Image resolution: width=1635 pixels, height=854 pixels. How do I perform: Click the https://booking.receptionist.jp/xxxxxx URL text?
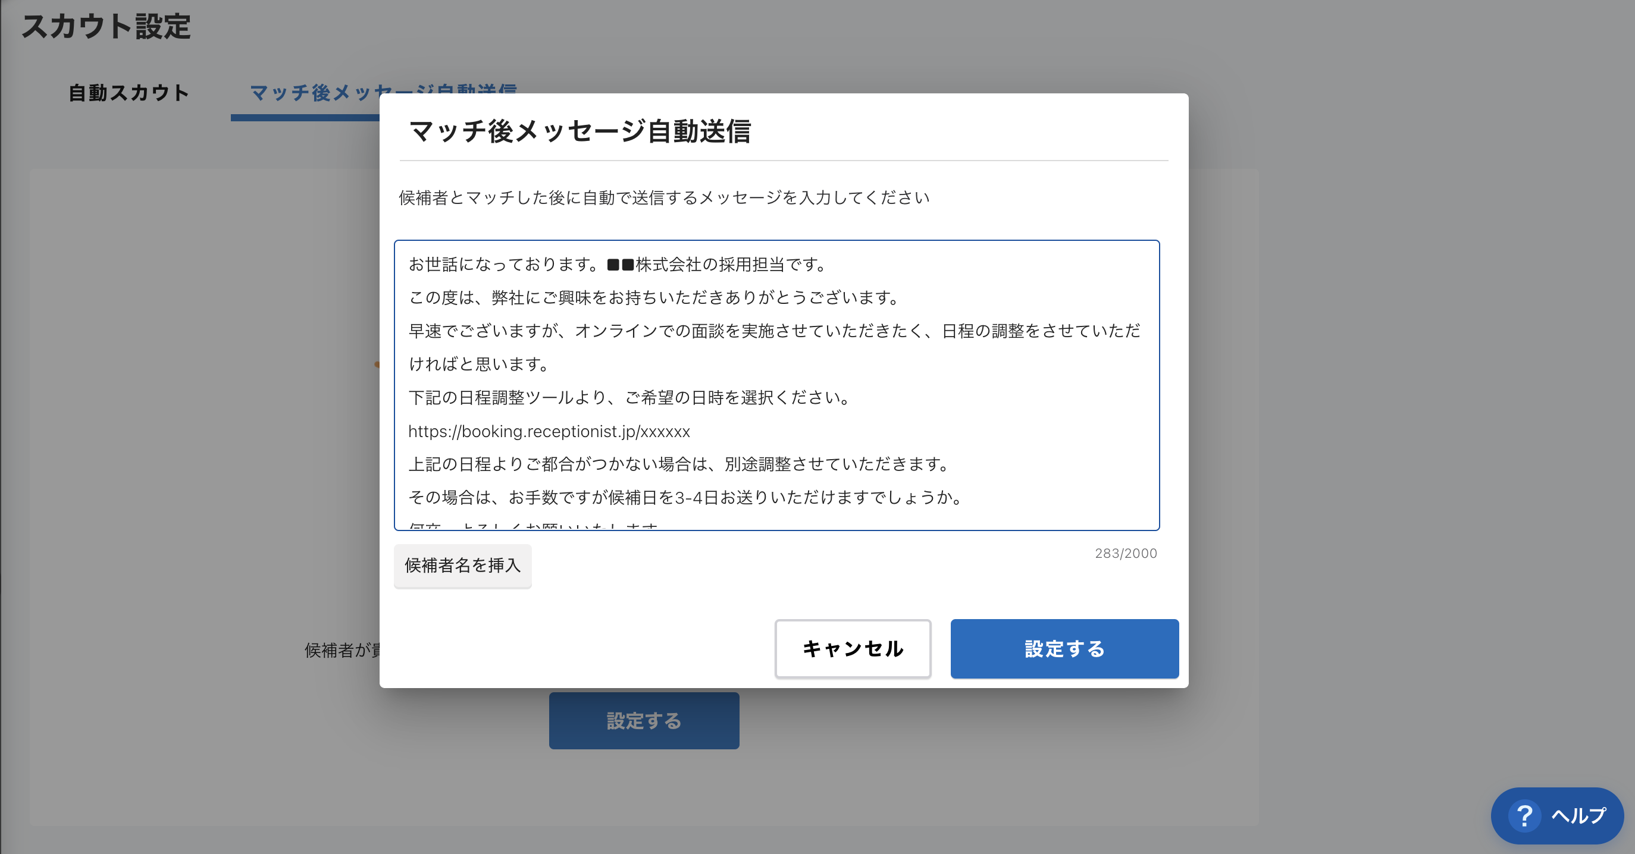click(549, 431)
